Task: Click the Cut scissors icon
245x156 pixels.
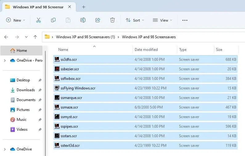Action: click(x=39, y=20)
